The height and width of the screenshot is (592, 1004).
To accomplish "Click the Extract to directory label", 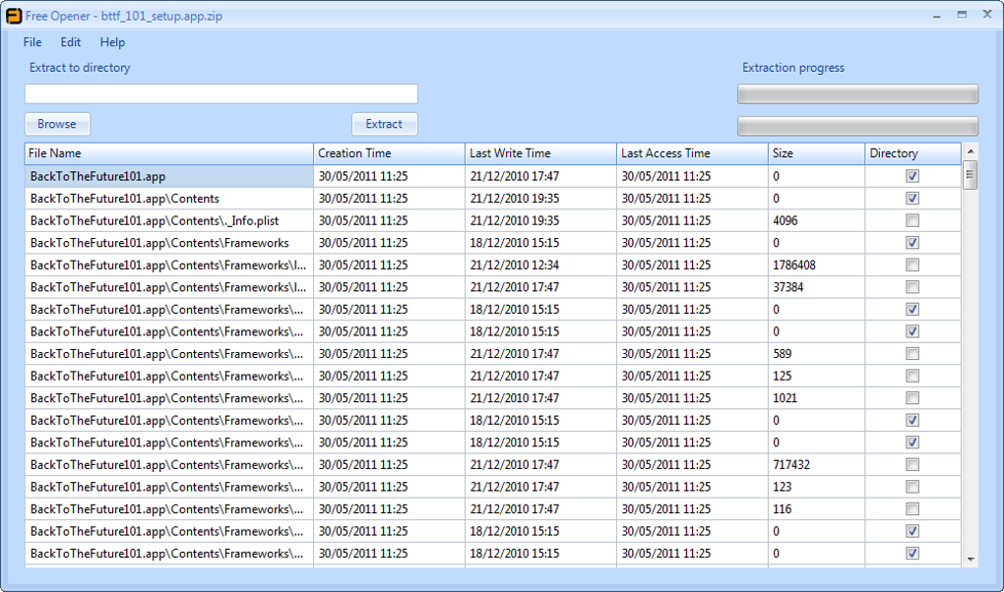I will click(80, 67).
